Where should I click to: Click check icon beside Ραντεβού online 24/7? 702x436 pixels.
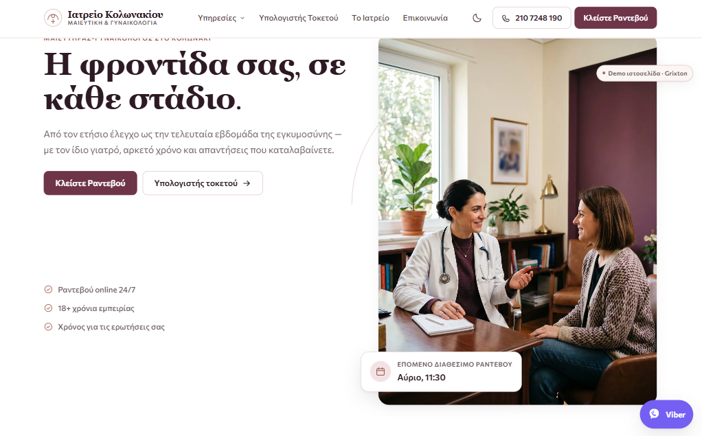(48, 290)
